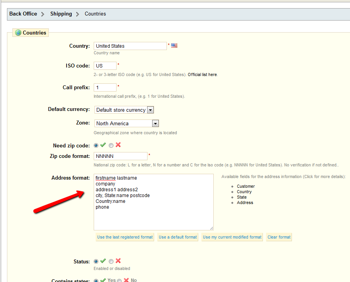Click Use the last registered format

125,237
